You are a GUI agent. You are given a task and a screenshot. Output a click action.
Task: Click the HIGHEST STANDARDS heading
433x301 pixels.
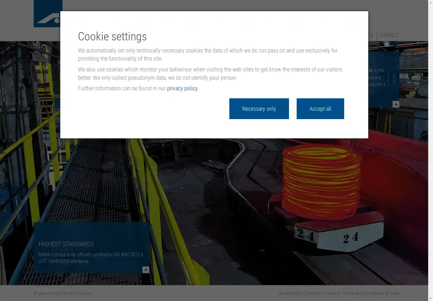(x=66, y=244)
